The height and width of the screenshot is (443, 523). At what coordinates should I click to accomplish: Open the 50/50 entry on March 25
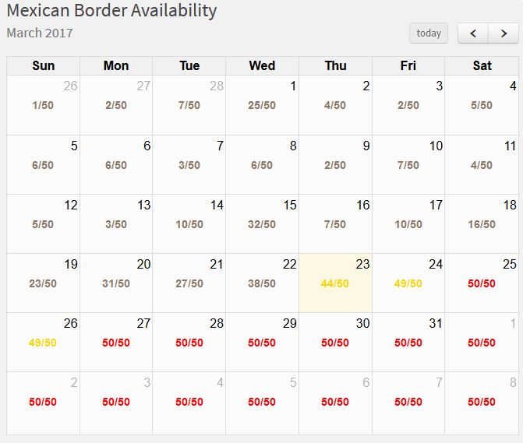pyautogui.click(x=482, y=283)
